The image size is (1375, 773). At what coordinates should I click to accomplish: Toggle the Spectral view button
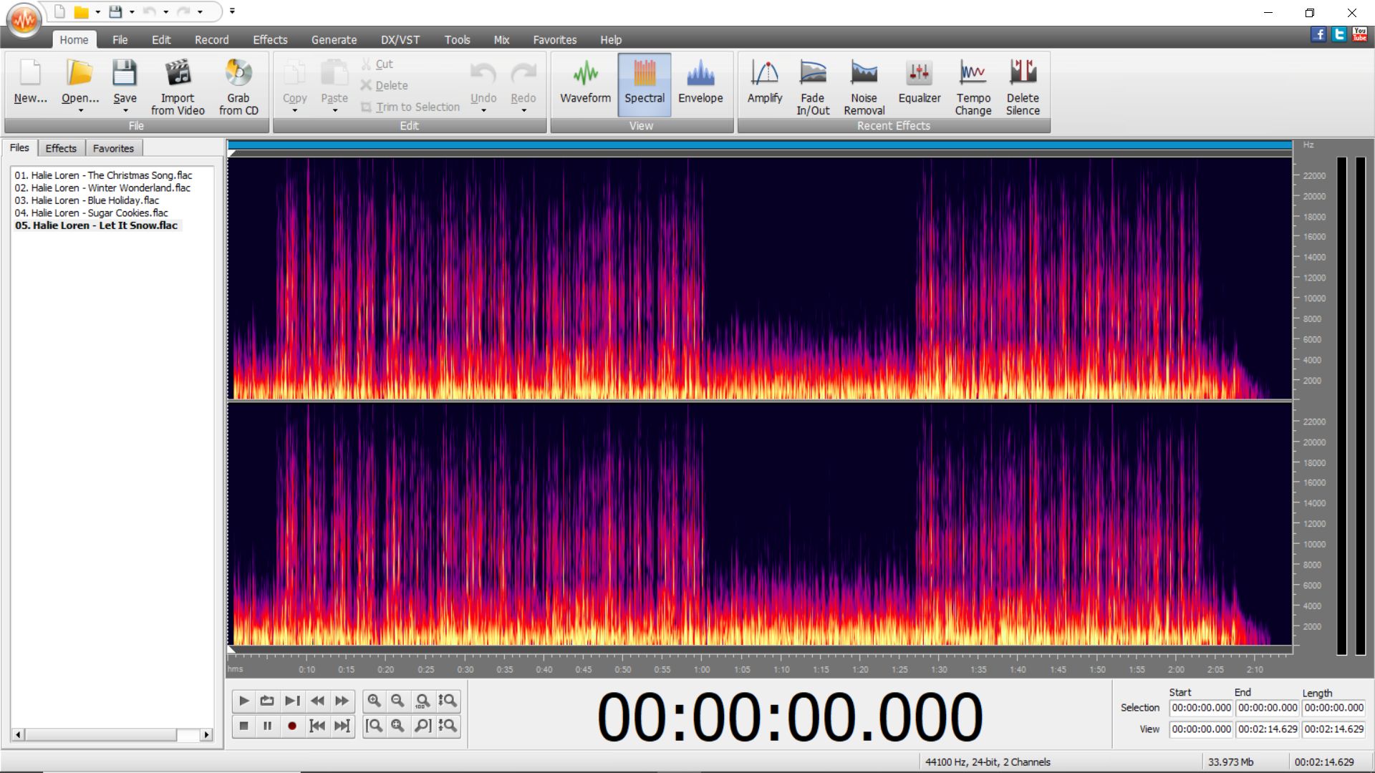coord(645,87)
